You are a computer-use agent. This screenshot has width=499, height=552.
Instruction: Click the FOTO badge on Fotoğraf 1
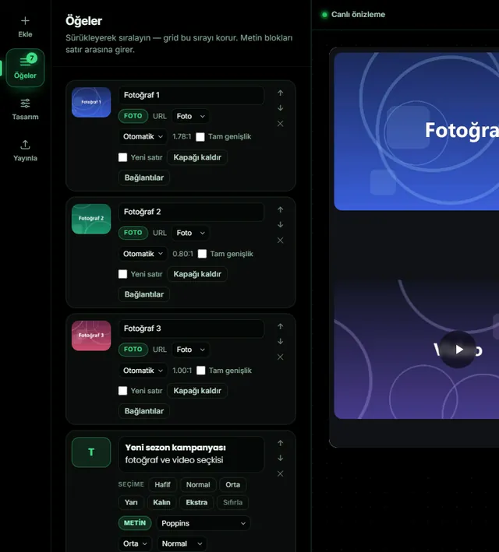pos(133,116)
